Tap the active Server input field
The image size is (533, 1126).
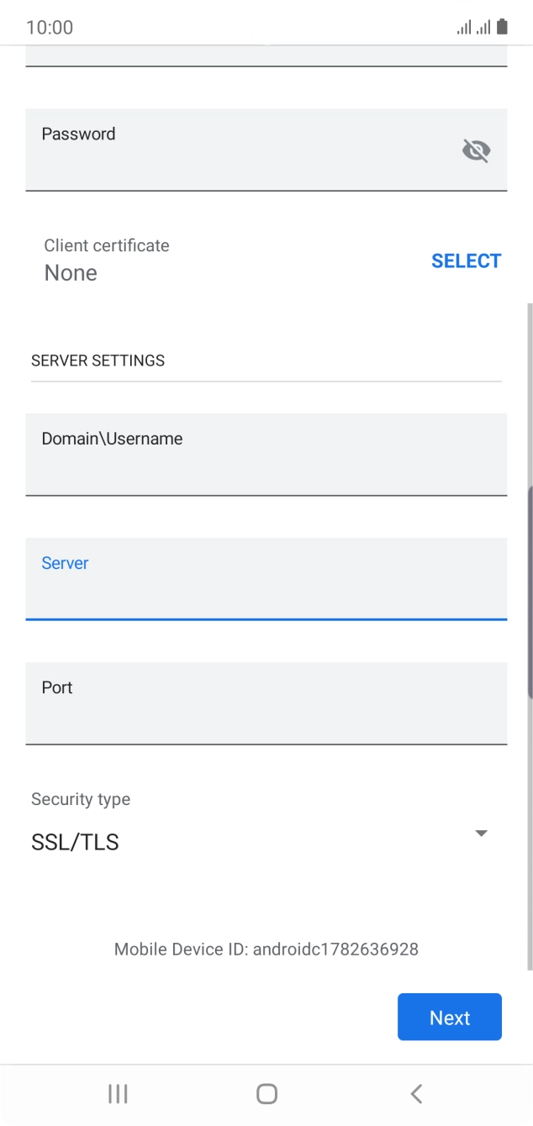266,579
